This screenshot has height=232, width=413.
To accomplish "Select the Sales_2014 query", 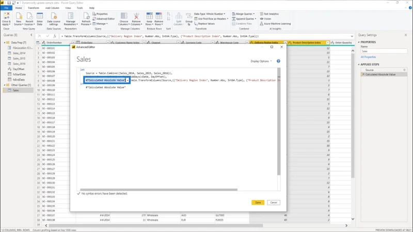I will pyautogui.click(x=19, y=53).
